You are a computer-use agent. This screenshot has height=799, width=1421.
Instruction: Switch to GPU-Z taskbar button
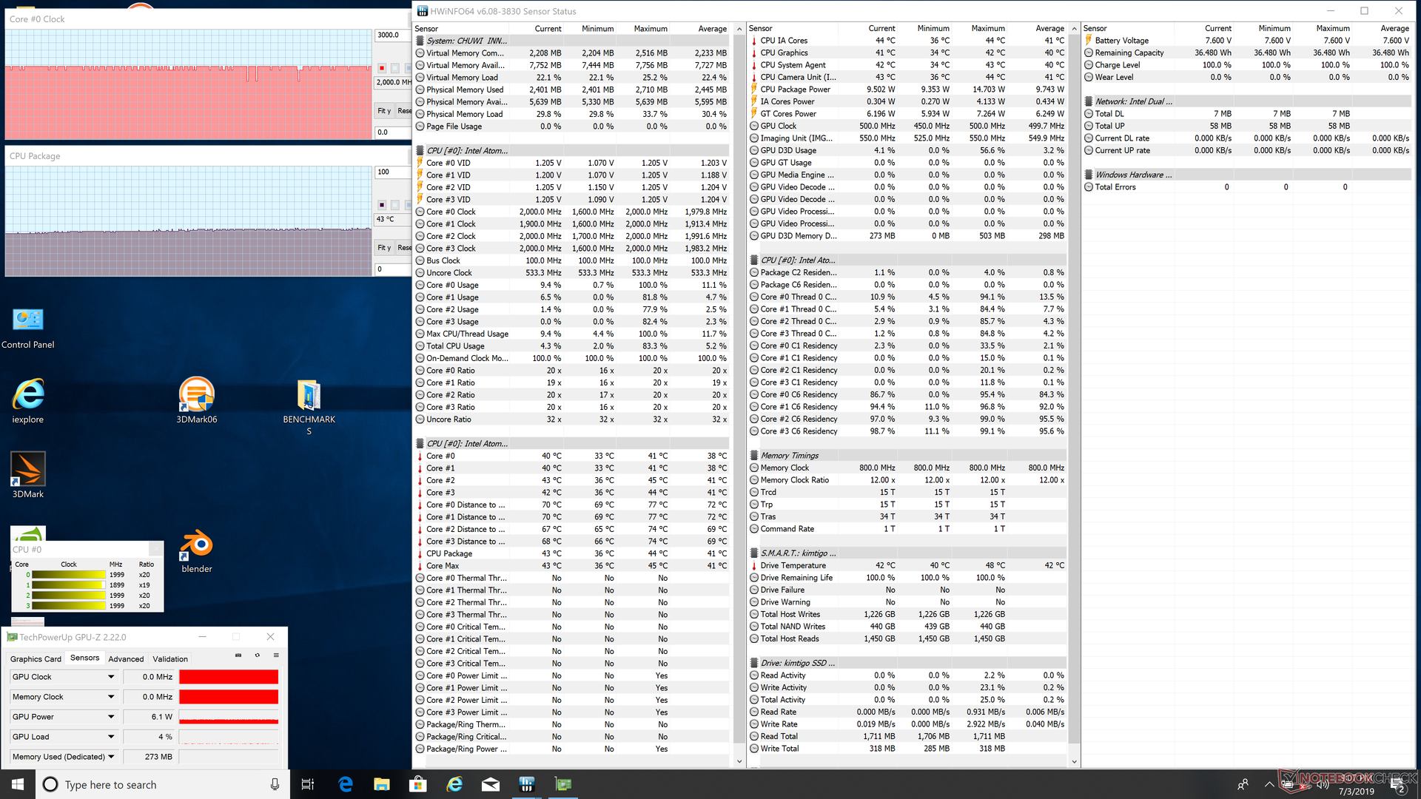(x=563, y=784)
